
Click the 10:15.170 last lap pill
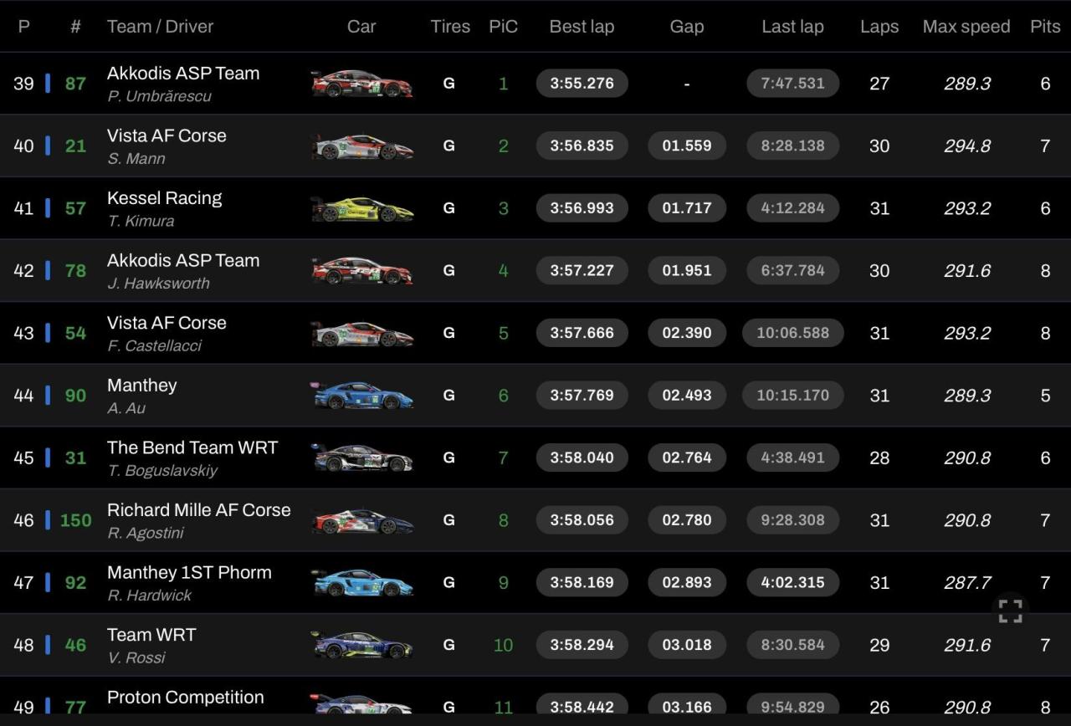[792, 396]
